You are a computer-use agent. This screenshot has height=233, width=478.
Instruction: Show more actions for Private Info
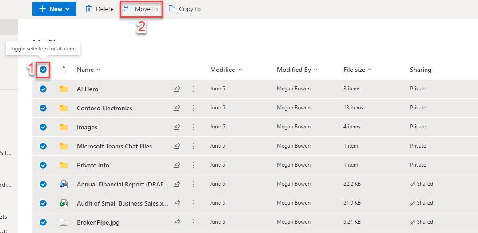click(x=193, y=165)
